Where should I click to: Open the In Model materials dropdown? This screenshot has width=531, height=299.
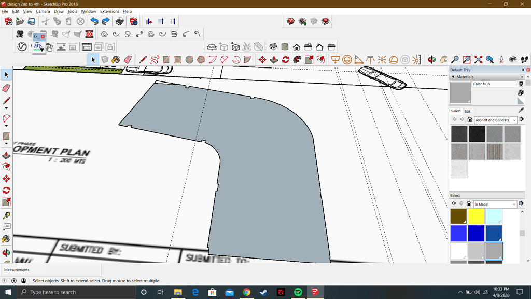(x=495, y=203)
